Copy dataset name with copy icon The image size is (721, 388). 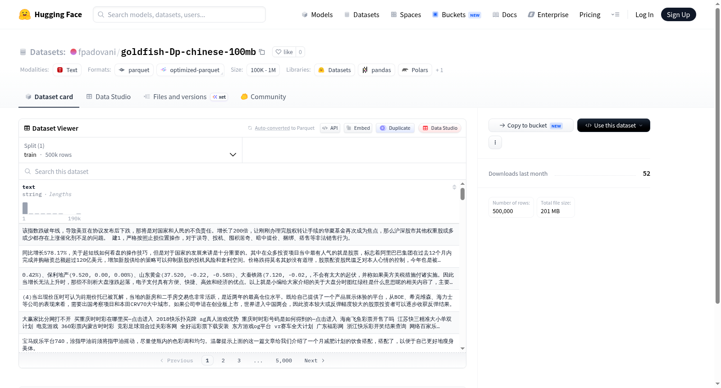tap(262, 52)
